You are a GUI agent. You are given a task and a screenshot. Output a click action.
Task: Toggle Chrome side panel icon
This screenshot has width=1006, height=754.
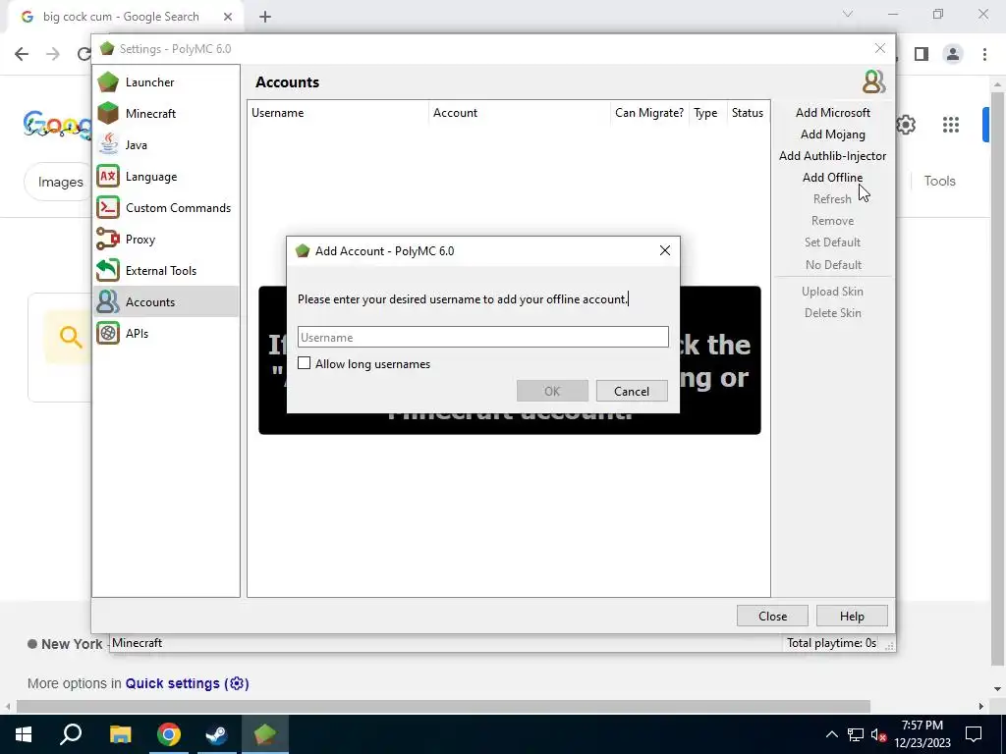click(922, 54)
